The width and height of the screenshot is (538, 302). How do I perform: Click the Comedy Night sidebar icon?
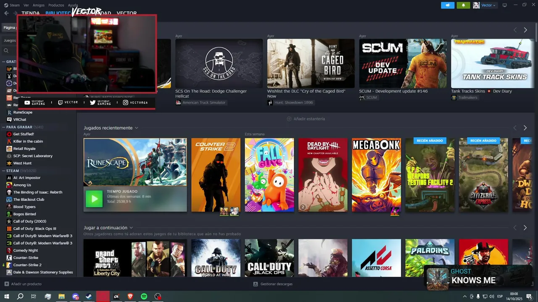click(9, 250)
